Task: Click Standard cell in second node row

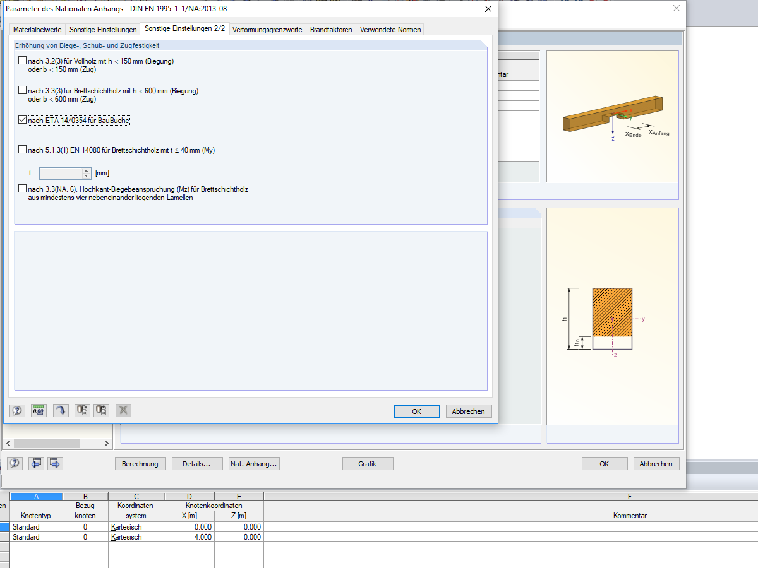Action: point(37,537)
